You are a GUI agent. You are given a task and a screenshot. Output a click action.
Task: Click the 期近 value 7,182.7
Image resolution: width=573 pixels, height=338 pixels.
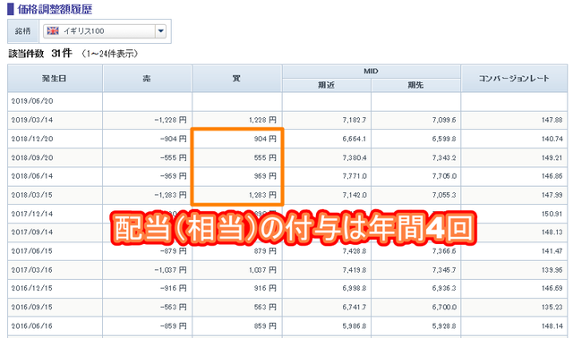(x=355, y=120)
